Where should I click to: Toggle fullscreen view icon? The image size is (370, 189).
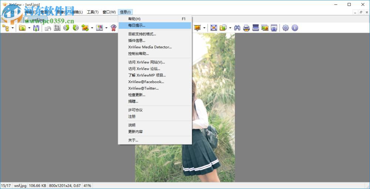click(x=213, y=28)
